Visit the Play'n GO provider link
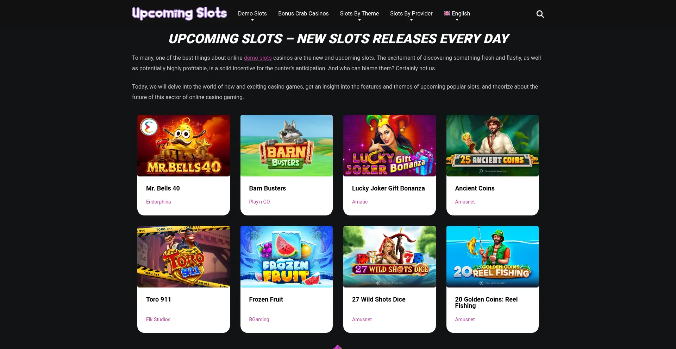Viewport: 676px width, 349px height. coord(259,202)
